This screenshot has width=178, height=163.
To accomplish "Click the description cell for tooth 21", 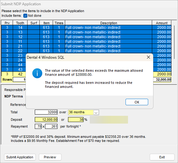I will click(108, 46).
